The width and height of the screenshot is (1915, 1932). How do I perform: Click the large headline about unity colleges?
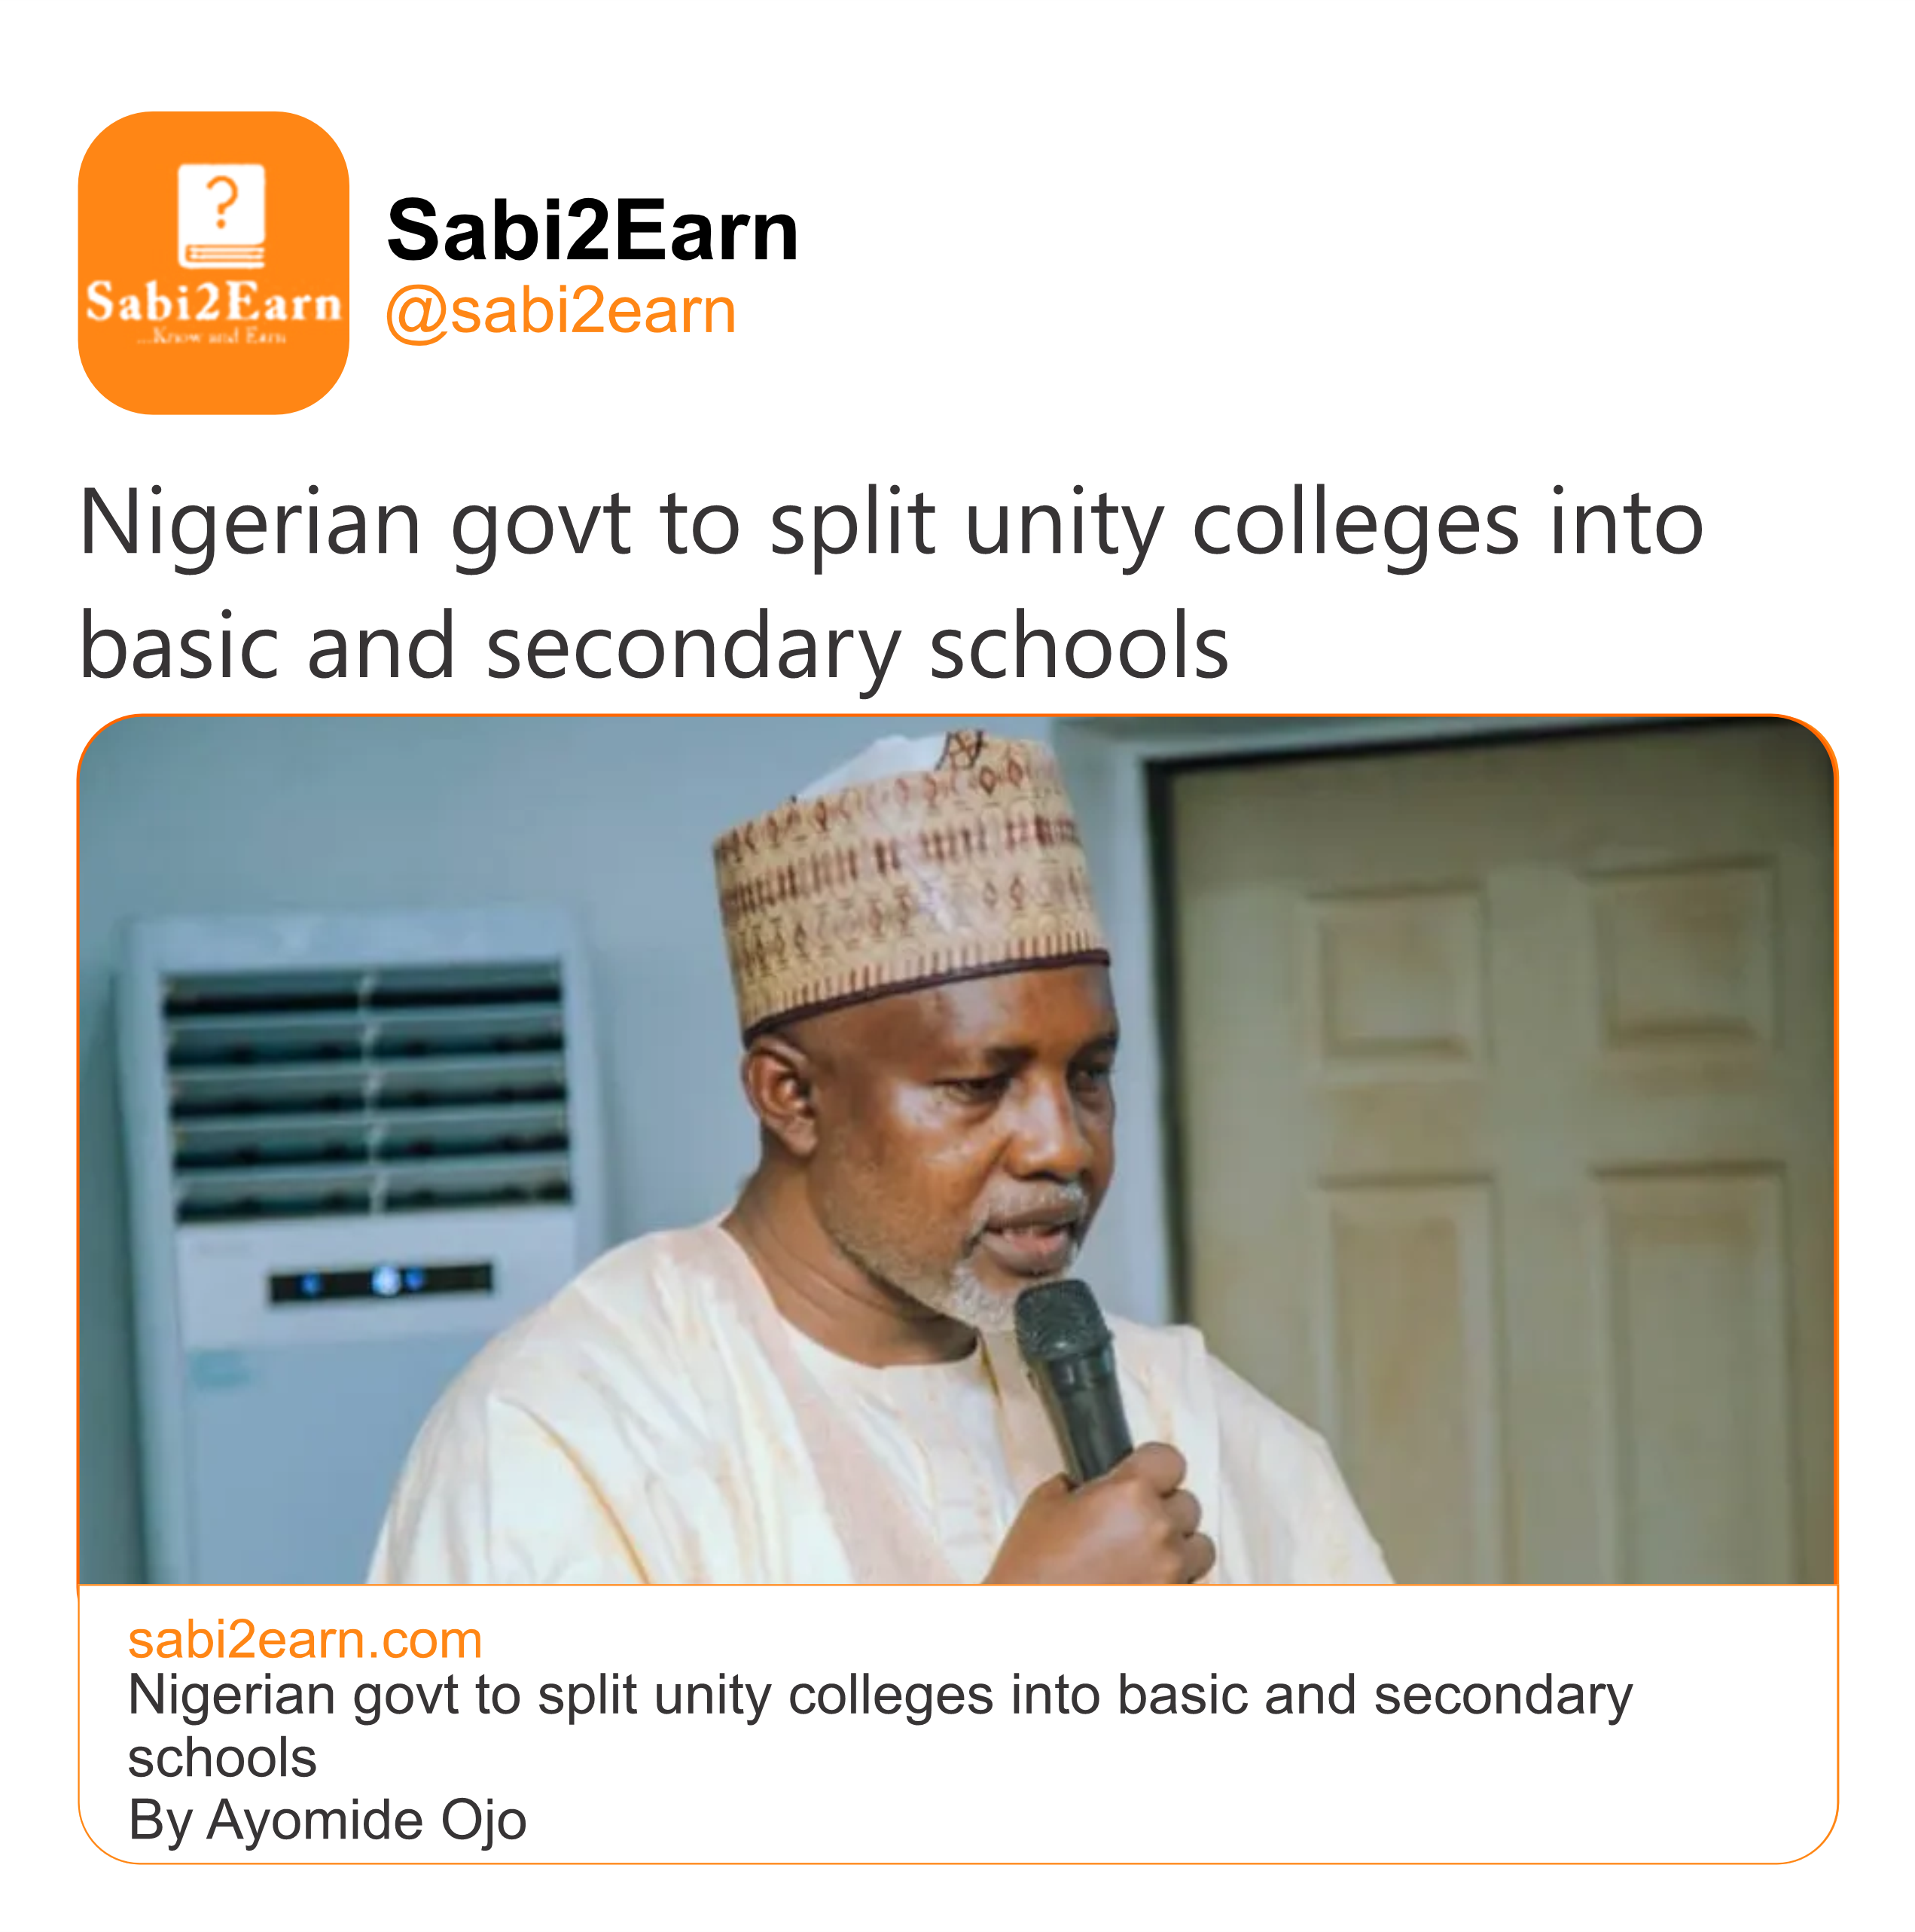click(x=890, y=584)
